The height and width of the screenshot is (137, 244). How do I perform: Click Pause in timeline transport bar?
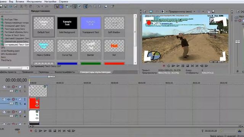click(50, 131)
